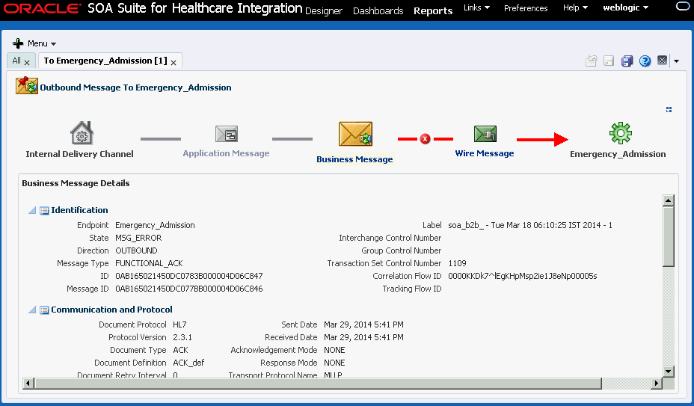Click the Internal Delivery Channel label
Screen dimensions: 694x406
tap(80, 154)
